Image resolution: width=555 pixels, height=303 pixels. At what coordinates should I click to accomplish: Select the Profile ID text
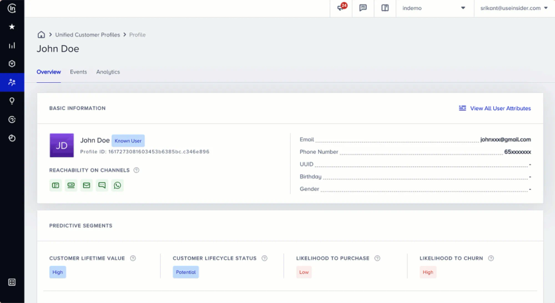click(145, 152)
